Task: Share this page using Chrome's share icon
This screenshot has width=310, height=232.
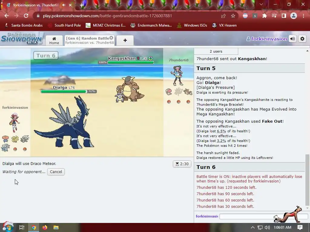Action: point(223,16)
